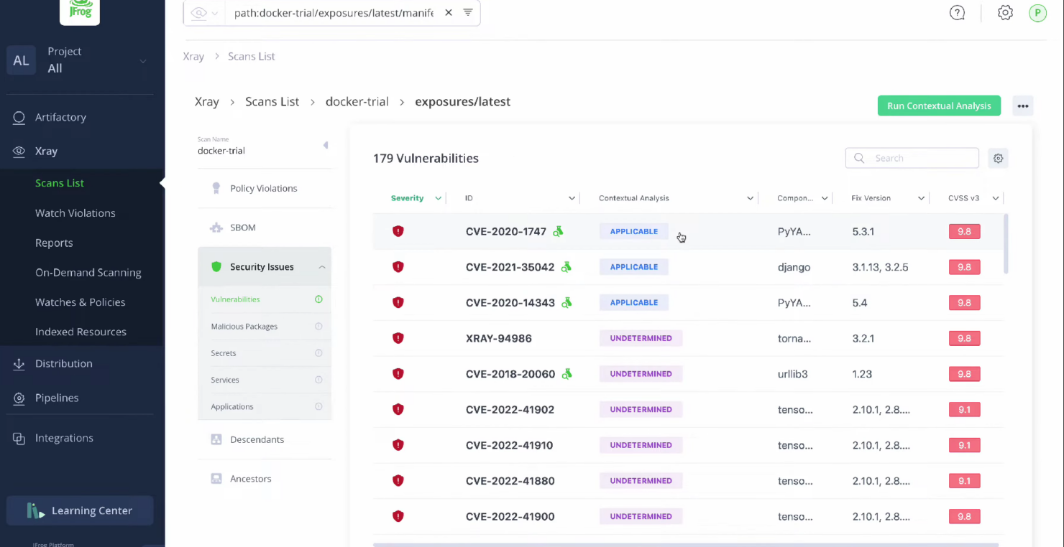Open Watch Violations

click(75, 212)
